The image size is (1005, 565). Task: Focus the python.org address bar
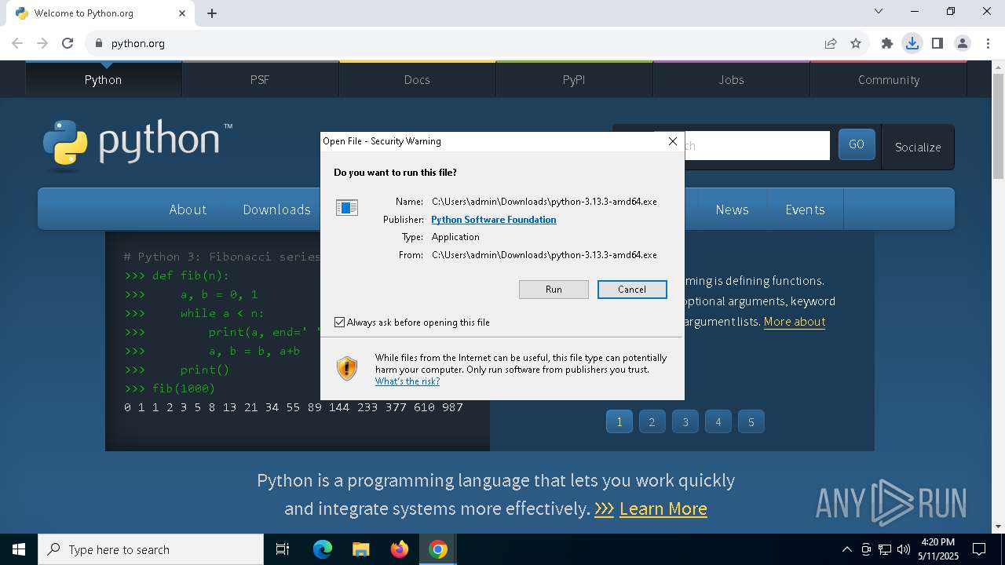click(x=463, y=43)
